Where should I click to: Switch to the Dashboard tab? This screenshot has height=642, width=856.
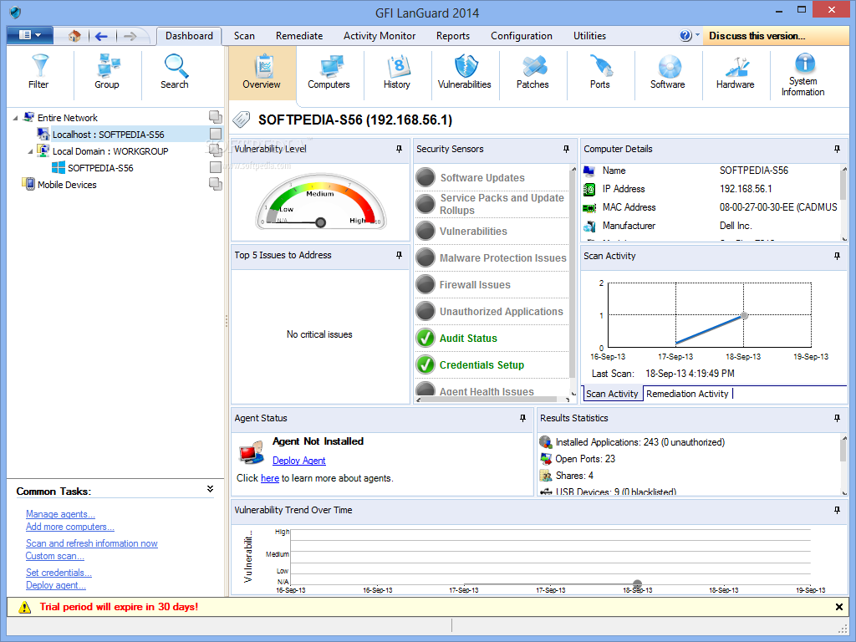pyautogui.click(x=190, y=36)
